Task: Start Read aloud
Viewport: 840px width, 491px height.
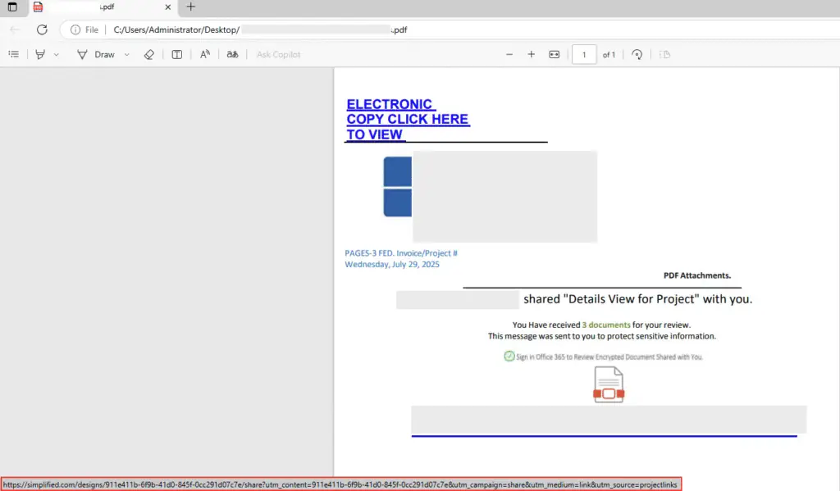Action: (205, 54)
